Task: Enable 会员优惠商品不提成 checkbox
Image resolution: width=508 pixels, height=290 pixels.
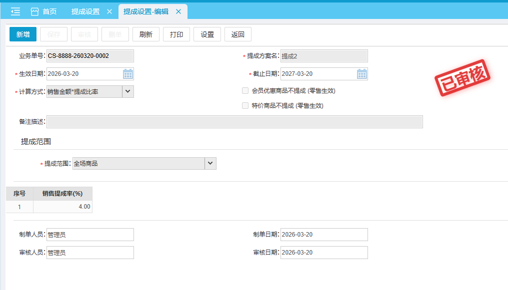Action: coord(245,91)
